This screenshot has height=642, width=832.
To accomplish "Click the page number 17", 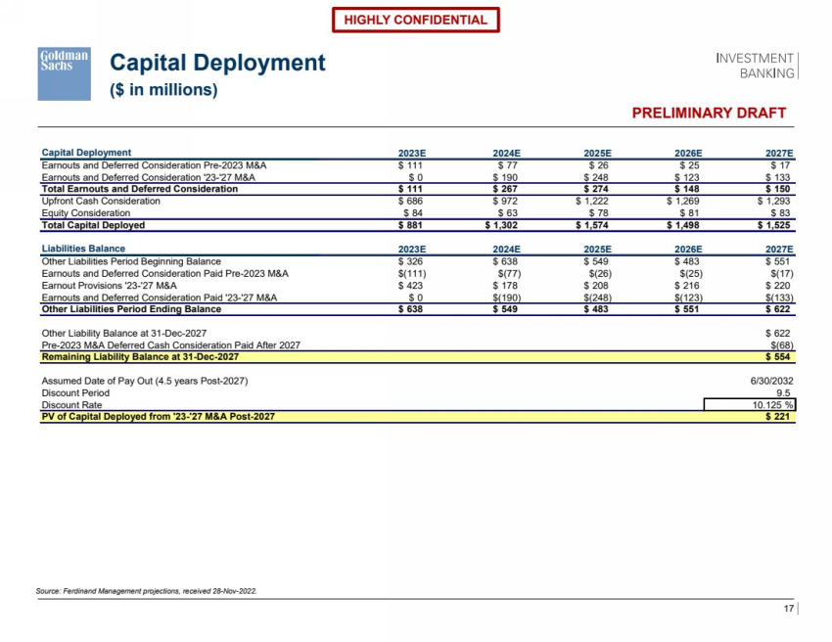I will point(789,610).
